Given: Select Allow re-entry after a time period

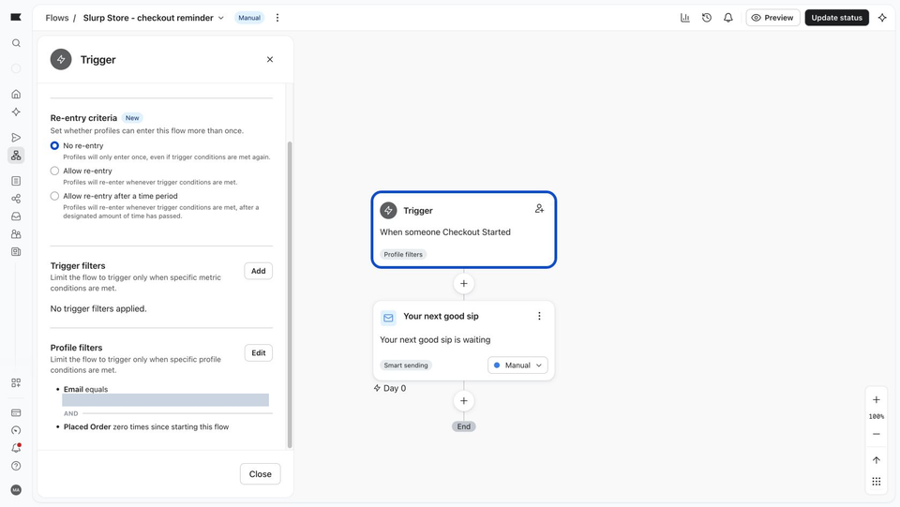Looking at the screenshot, I should point(54,196).
